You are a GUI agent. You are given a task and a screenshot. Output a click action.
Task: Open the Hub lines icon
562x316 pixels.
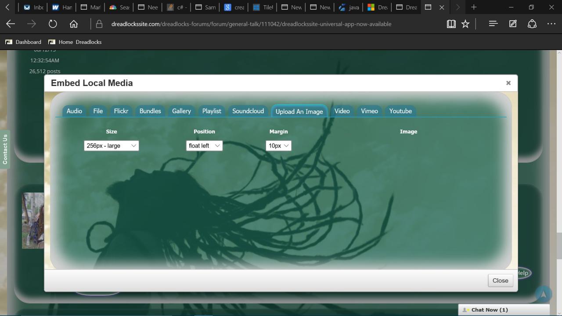[493, 24]
